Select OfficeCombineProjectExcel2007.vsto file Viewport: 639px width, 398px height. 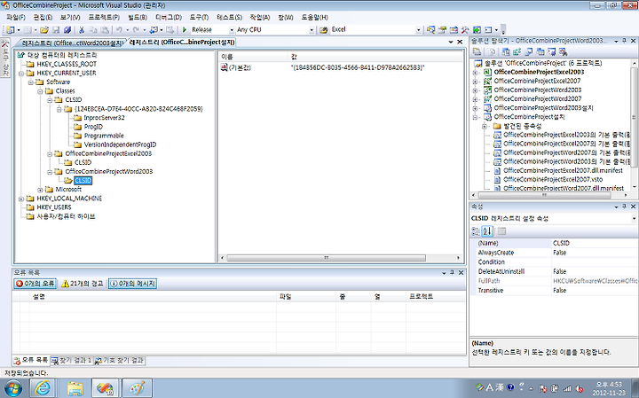(553, 179)
